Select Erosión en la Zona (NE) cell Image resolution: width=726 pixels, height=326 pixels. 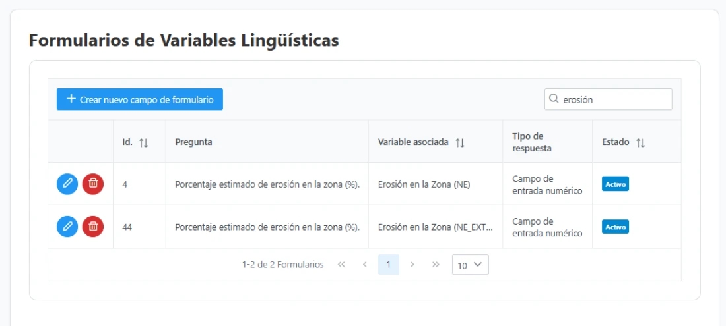coord(424,184)
